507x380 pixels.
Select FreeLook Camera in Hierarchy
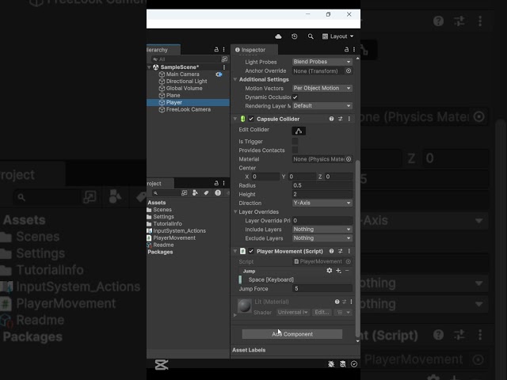click(x=189, y=109)
